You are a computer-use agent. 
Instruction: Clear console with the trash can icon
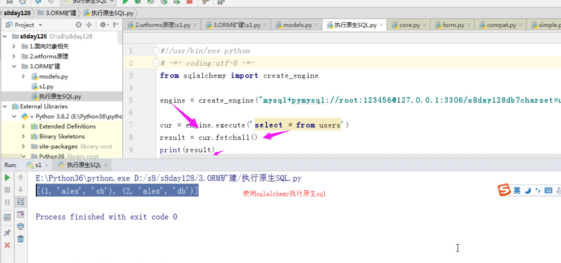(21, 239)
